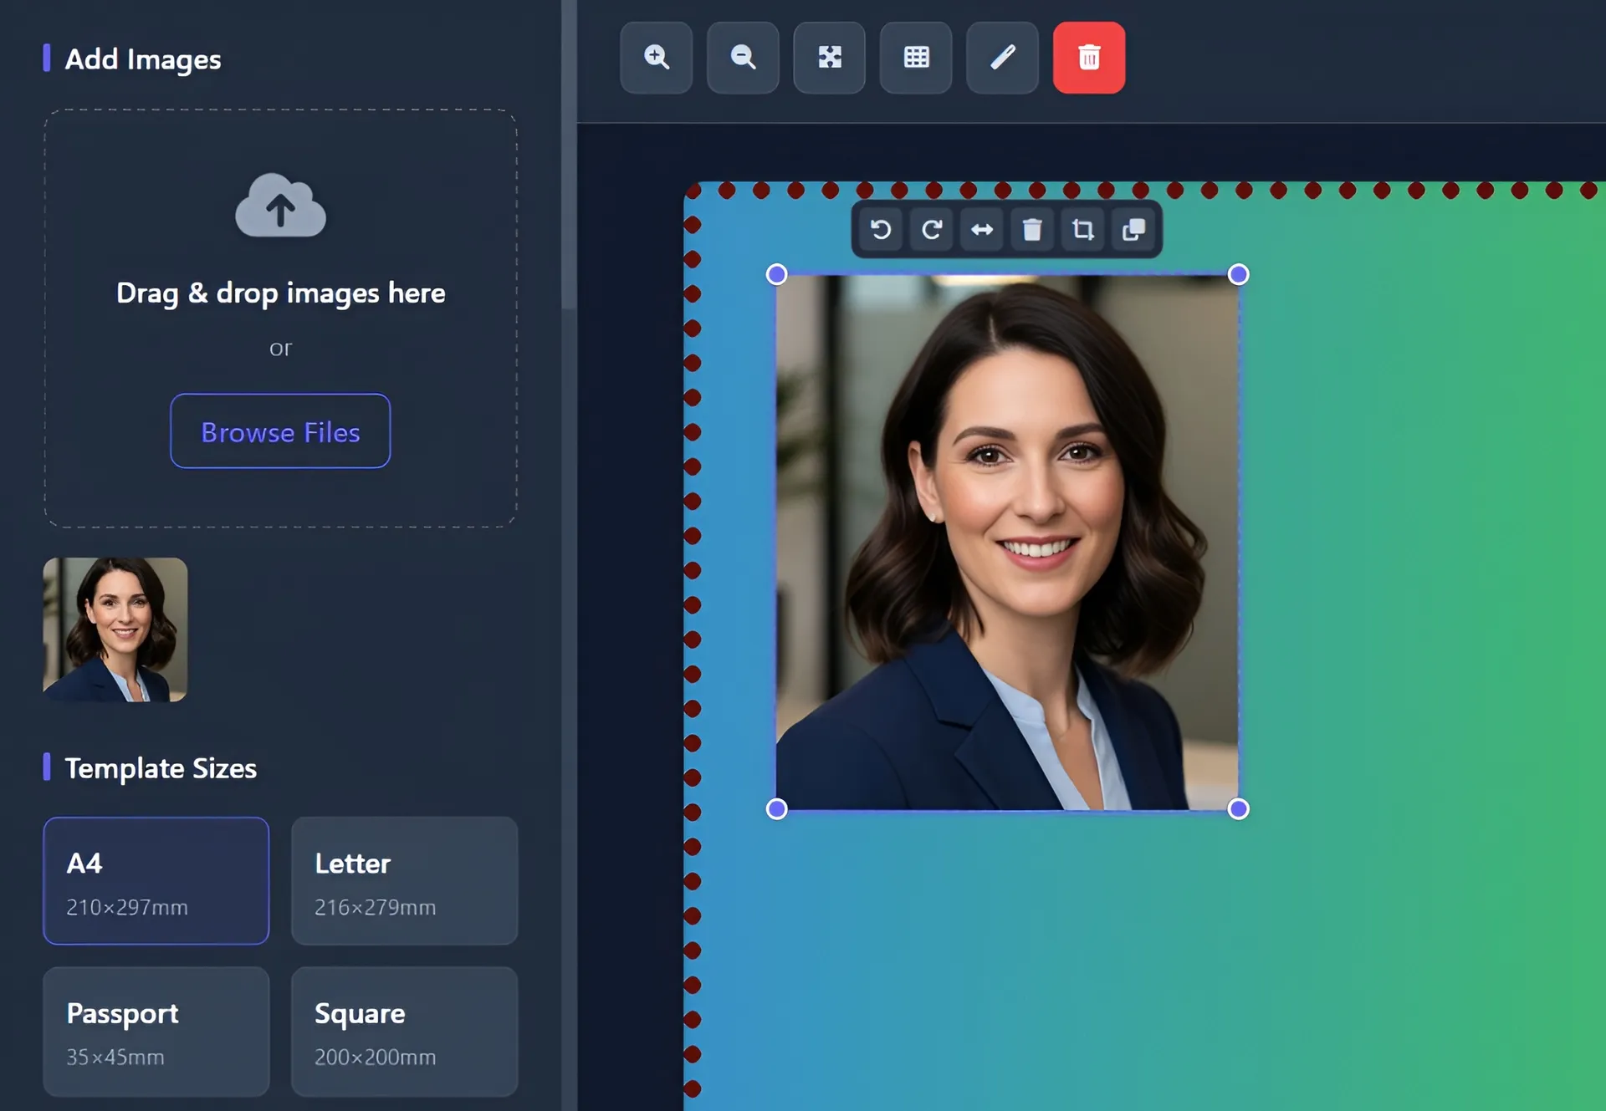Select the Passport 35×45mm template
The image size is (1606, 1111).
click(156, 1032)
